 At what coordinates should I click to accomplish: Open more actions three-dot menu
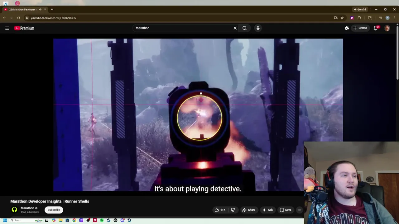299,210
